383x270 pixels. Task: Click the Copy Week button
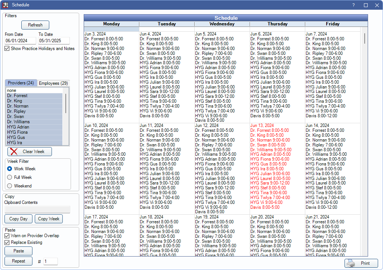click(49, 219)
